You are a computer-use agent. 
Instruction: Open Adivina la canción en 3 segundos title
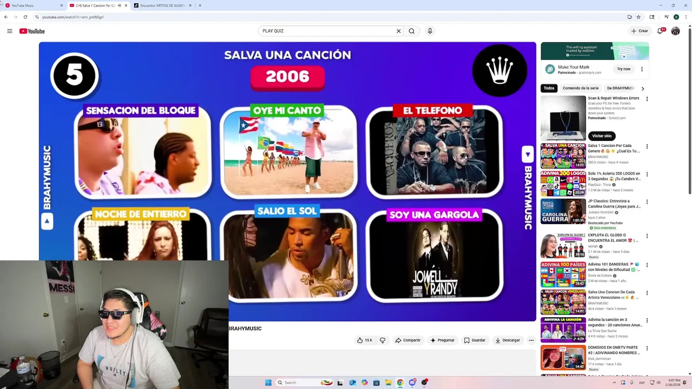point(615,323)
